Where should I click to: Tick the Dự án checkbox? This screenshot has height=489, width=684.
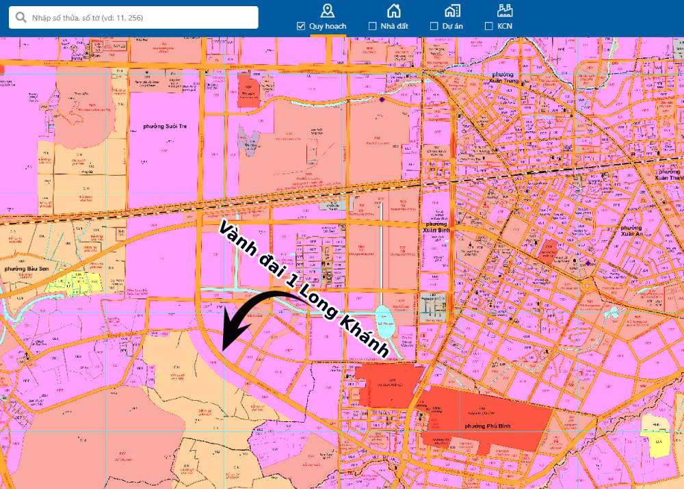(x=434, y=26)
